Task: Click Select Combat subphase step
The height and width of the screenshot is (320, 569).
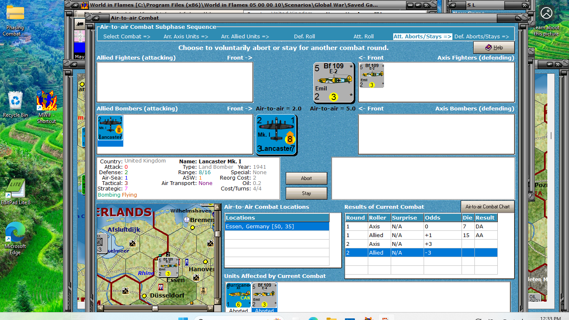Action: tap(127, 36)
